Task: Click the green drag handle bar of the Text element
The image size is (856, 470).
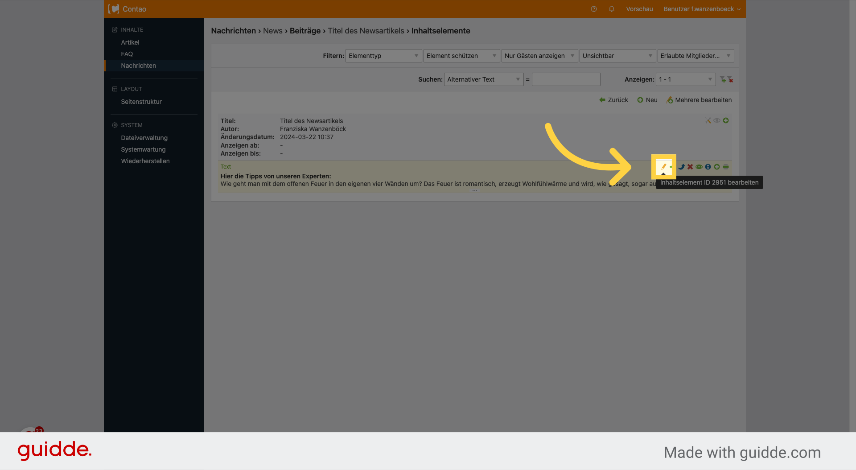Action: 726,167
